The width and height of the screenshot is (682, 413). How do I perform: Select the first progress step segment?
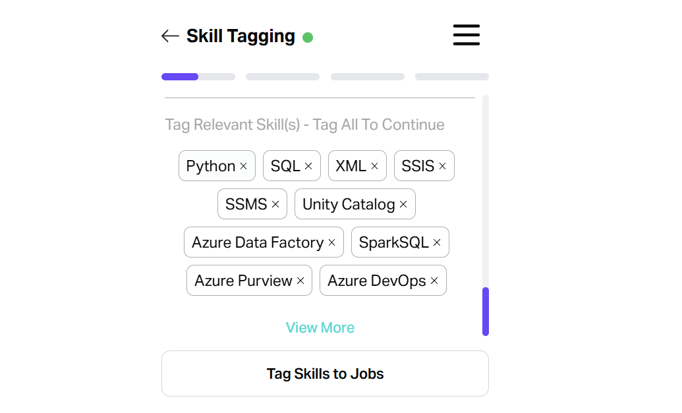[198, 77]
